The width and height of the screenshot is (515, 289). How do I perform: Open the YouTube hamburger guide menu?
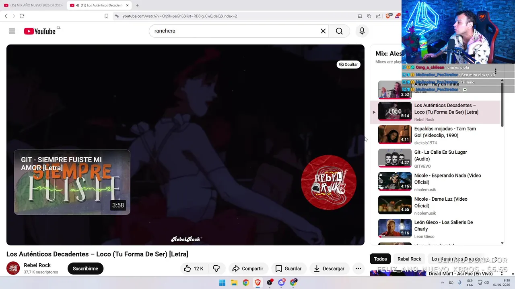(x=12, y=31)
